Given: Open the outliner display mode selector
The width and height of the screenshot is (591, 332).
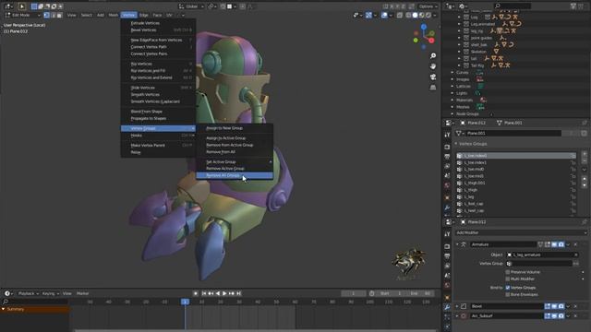Looking at the screenshot, I should [464, 6].
